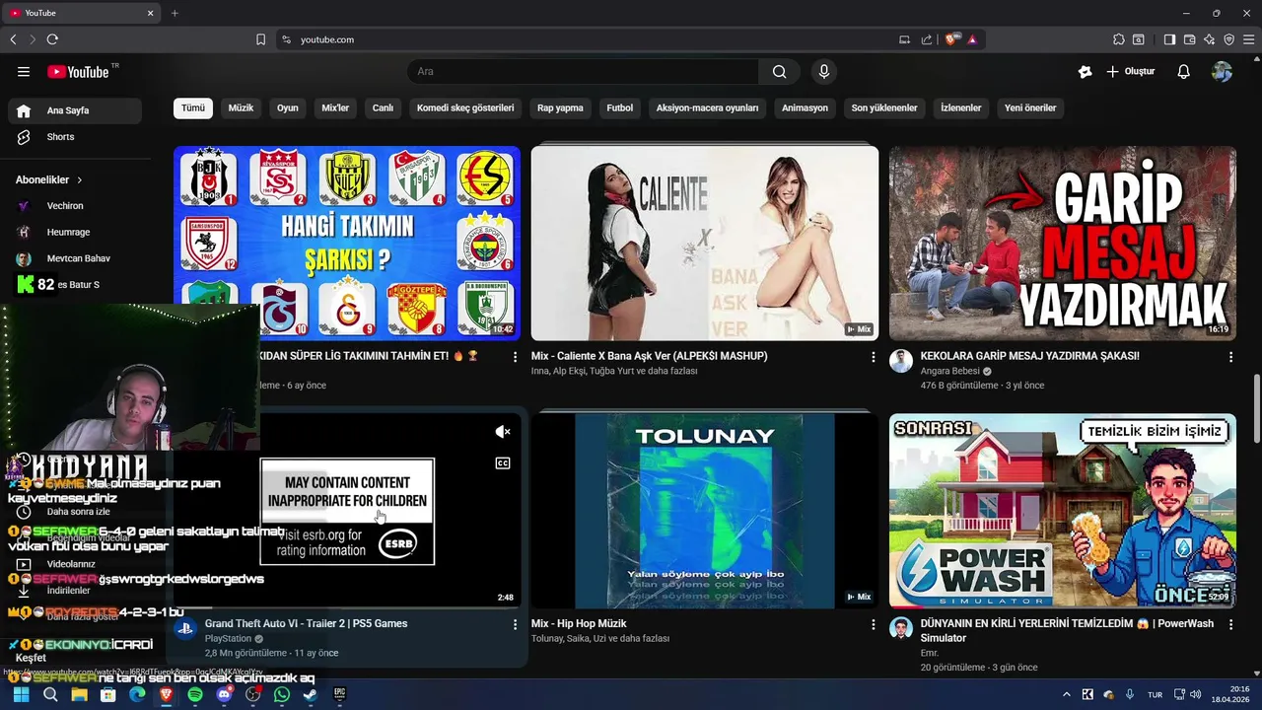Select the Canlı filter chip
1262x710 pixels.
383,108
